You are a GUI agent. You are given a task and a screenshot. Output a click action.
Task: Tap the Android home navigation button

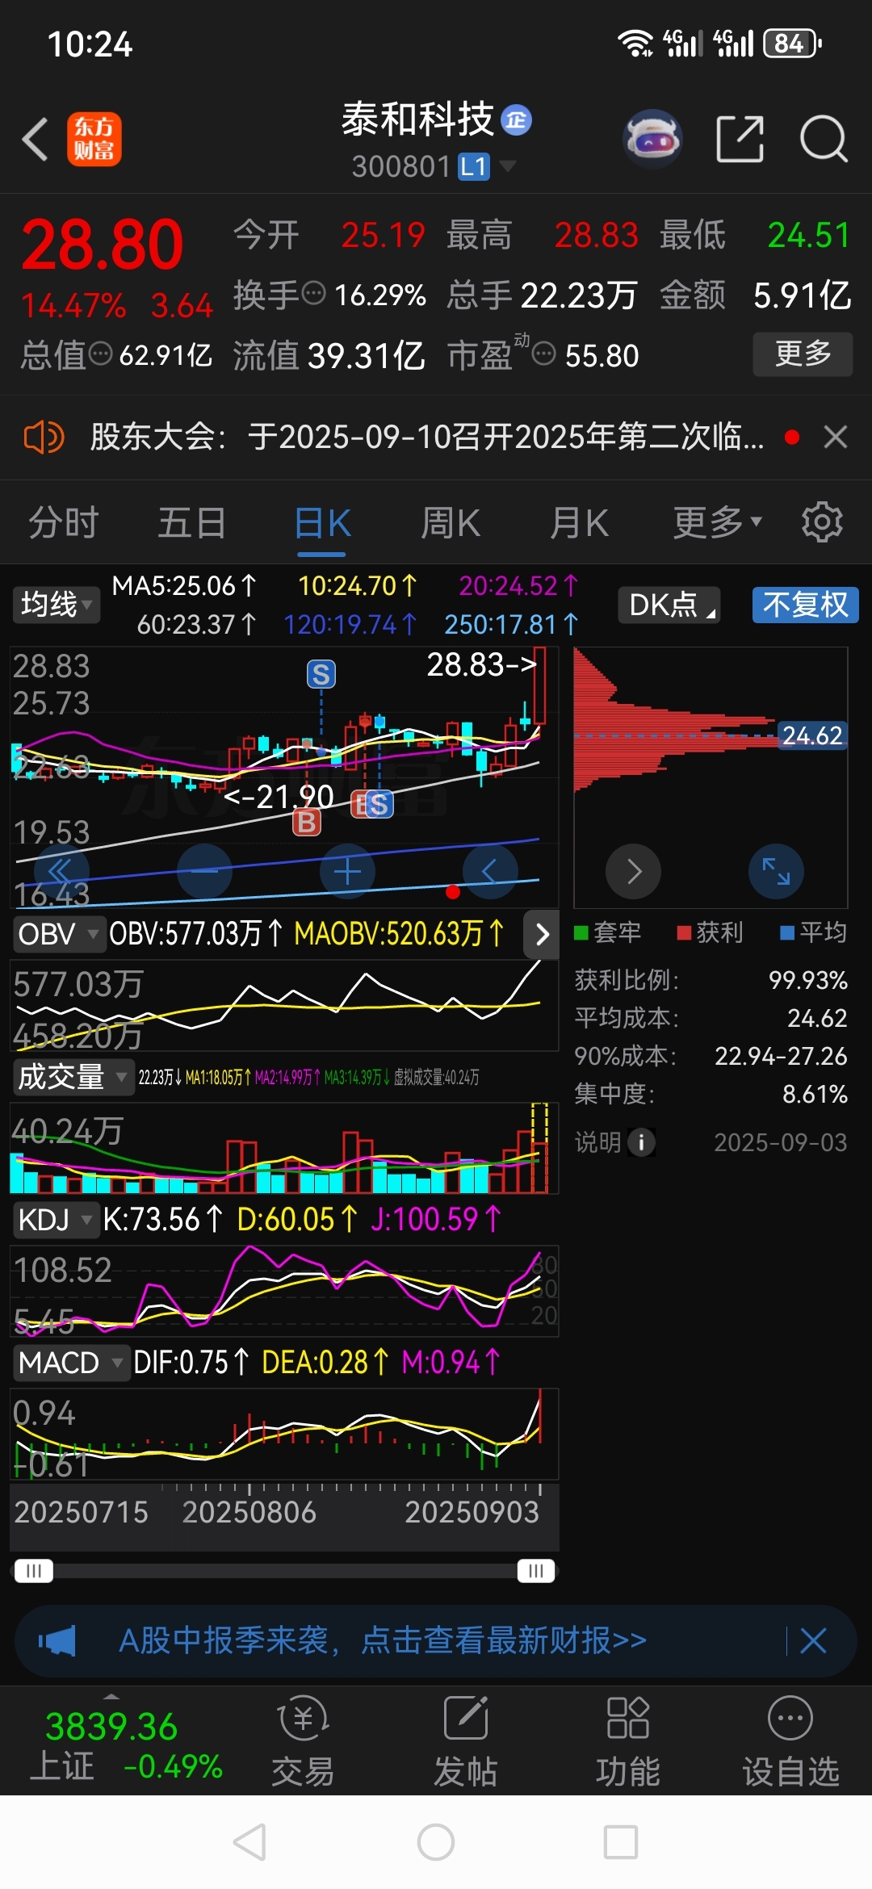(x=436, y=1842)
